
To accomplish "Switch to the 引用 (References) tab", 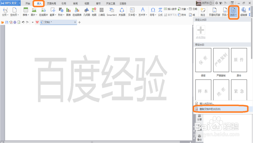I will click(64, 3).
